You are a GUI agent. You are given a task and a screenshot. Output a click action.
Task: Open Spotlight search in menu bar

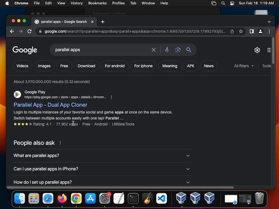[x=223, y=3]
